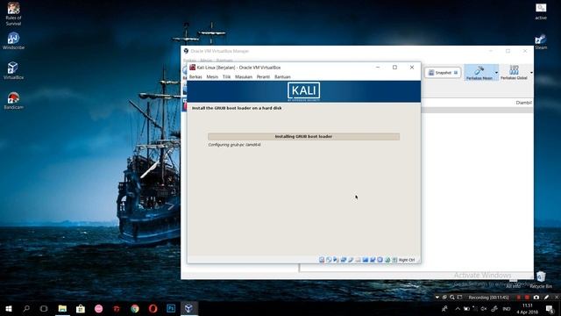Expand the Perkakas Mesin dropdown arrow
Screen dimensions: 561x316
pyautogui.click(x=497, y=73)
